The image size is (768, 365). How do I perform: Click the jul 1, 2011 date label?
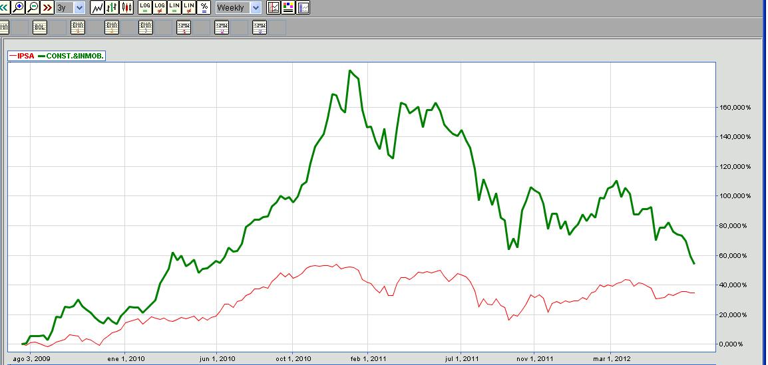coord(461,358)
